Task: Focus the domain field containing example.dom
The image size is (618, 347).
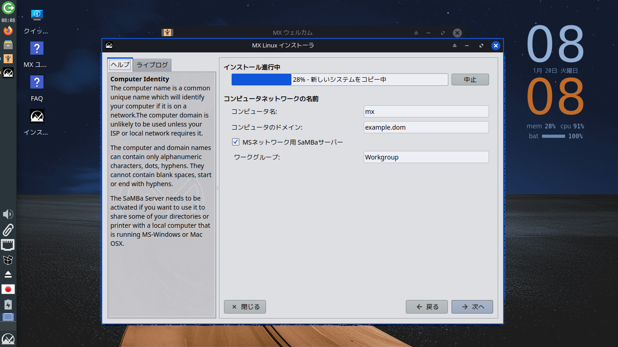Action: coord(426,127)
